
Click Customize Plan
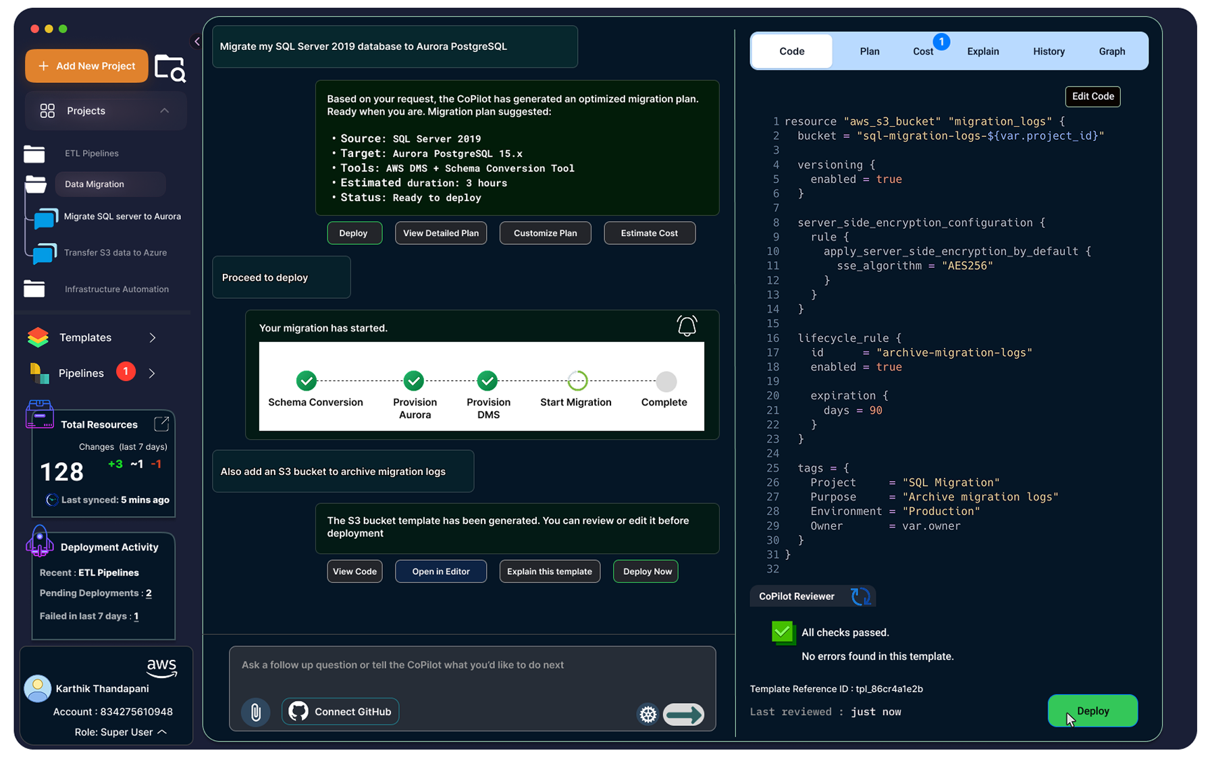[x=545, y=233]
